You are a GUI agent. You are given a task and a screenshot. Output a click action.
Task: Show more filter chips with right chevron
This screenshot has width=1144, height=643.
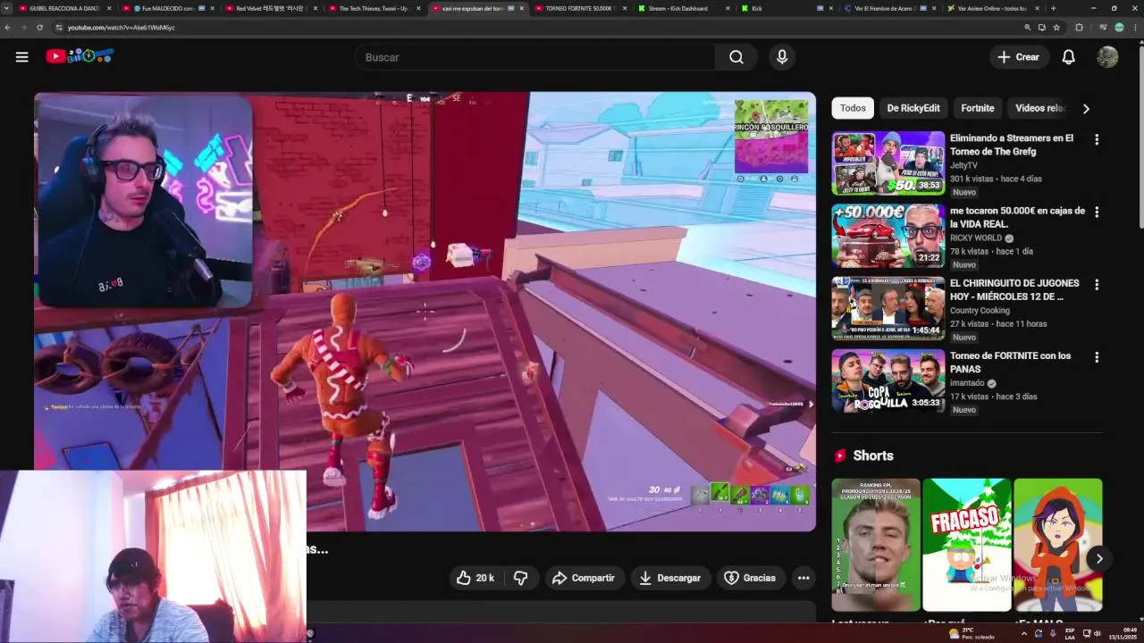[1086, 109]
